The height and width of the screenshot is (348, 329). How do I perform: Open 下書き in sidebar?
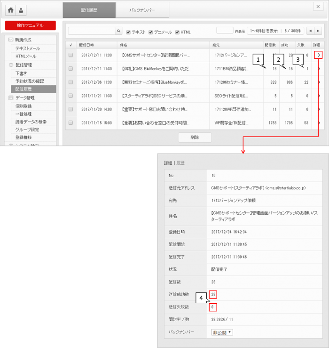[21, 73]
